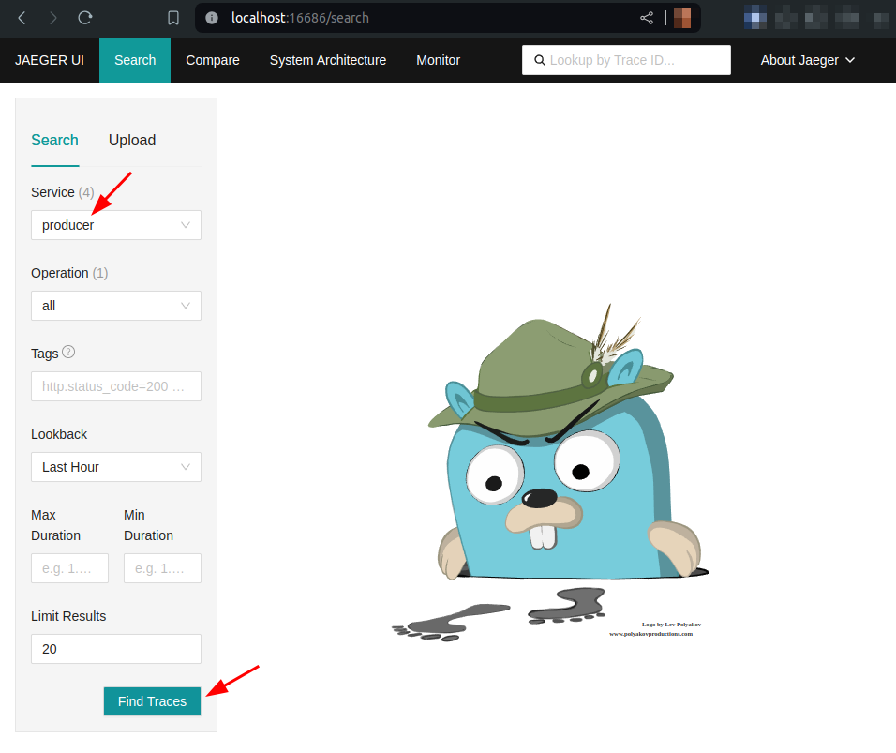Open the Brave shields icon
This screenshot has height=753, width=896.
point(682,18)
